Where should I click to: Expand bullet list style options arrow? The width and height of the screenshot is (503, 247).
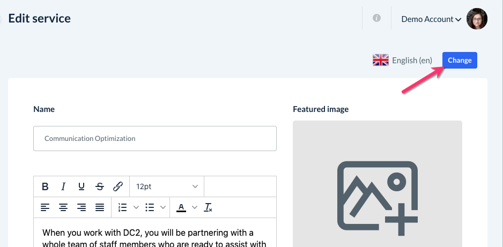point(163,207)
